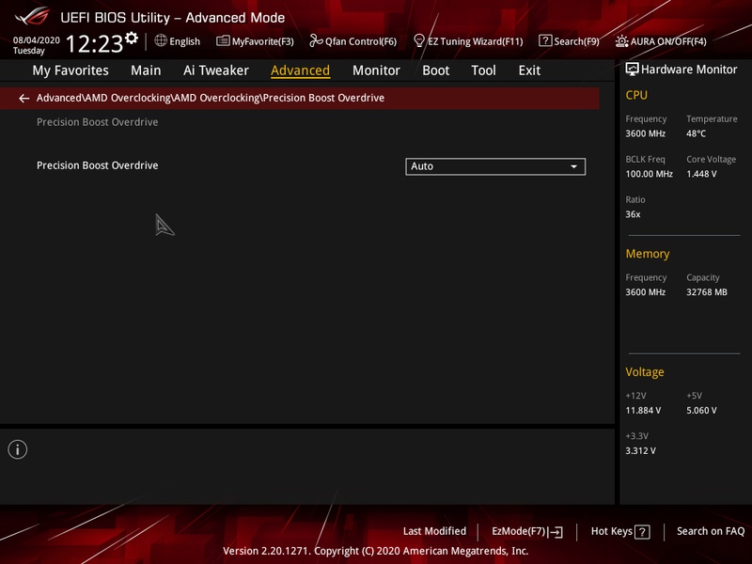
Task: Click the globe language icon
Action: click(x=161, y=40)
